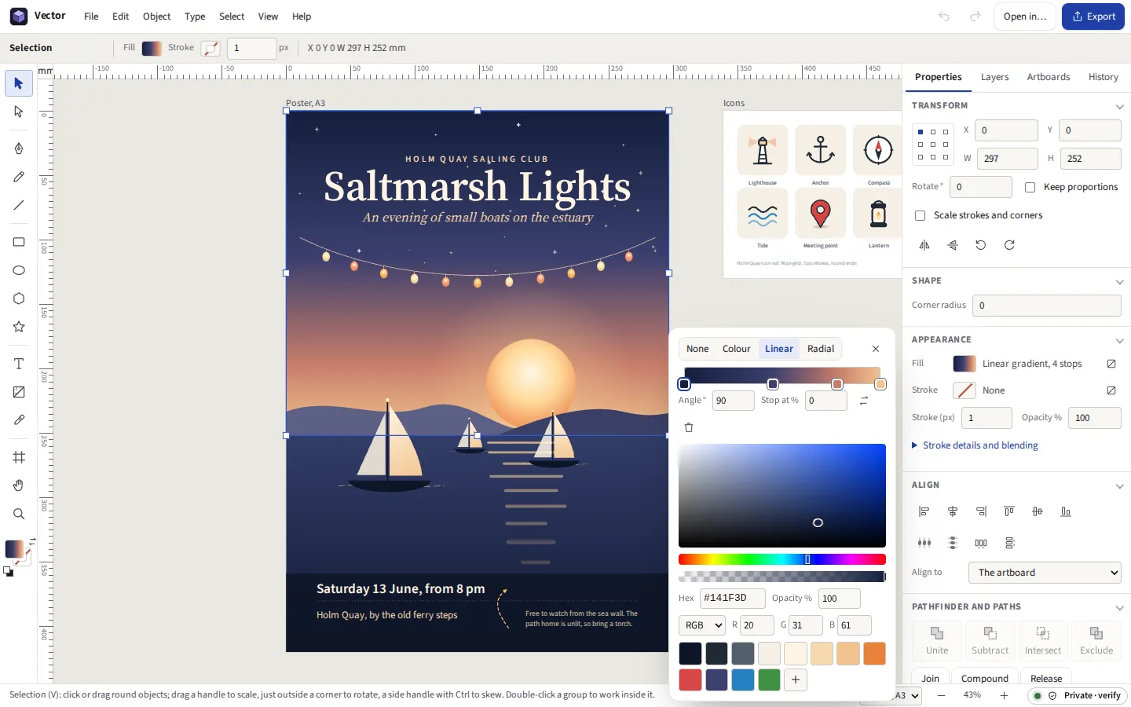Select the Star tool

pyautogui.click(x=19, y=327)
